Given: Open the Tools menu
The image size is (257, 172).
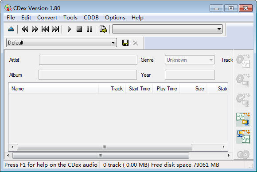Looking at the screenshot, I should coord(70,18).
